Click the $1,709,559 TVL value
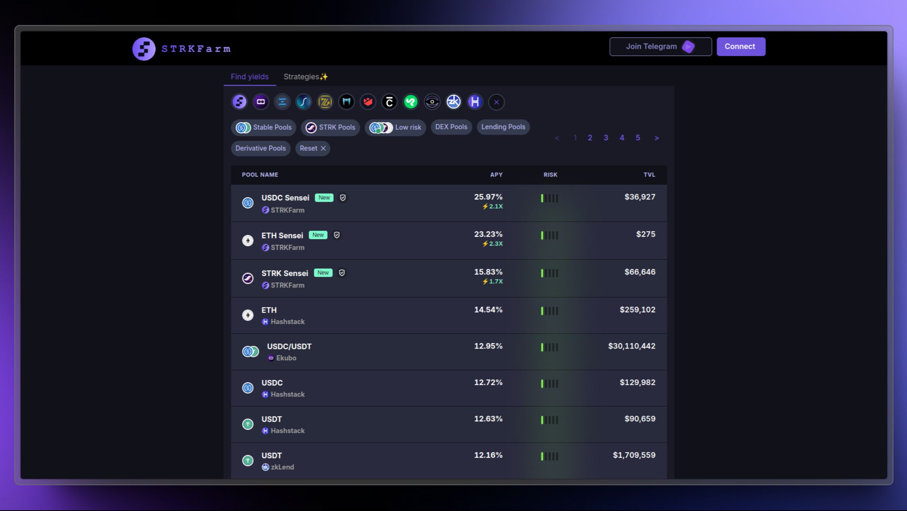The height and width of the screenshot is (511, 907). coord(634,455)
